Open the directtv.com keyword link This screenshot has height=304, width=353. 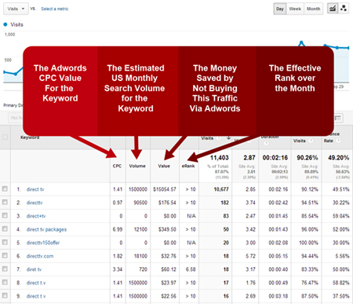pos(40,256)
